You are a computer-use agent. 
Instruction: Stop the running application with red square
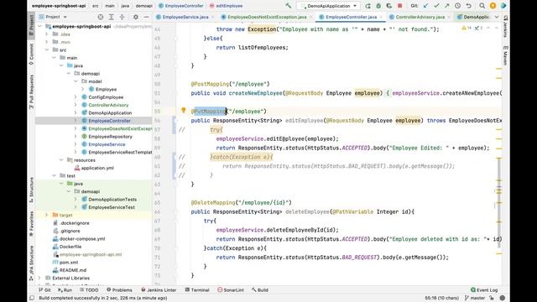click(399, 6)
